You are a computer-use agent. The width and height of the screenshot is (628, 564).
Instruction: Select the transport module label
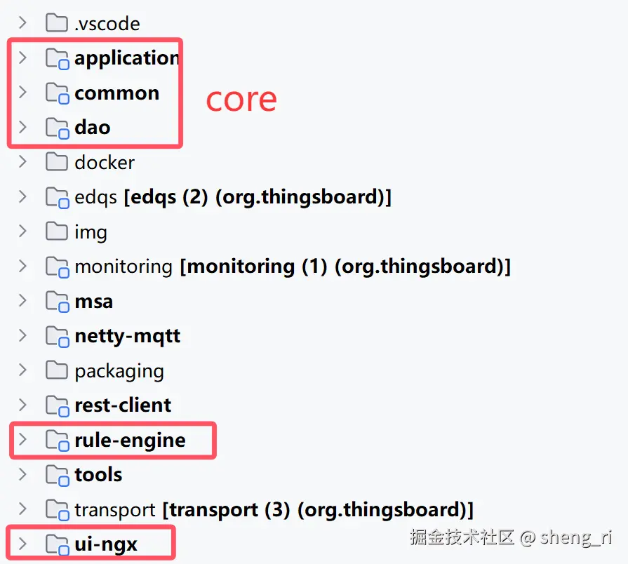pos(115,509)
